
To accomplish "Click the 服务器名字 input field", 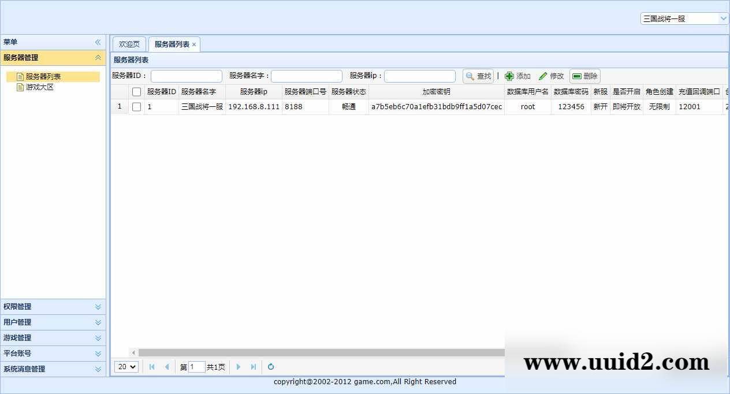I will click(306, 76).
